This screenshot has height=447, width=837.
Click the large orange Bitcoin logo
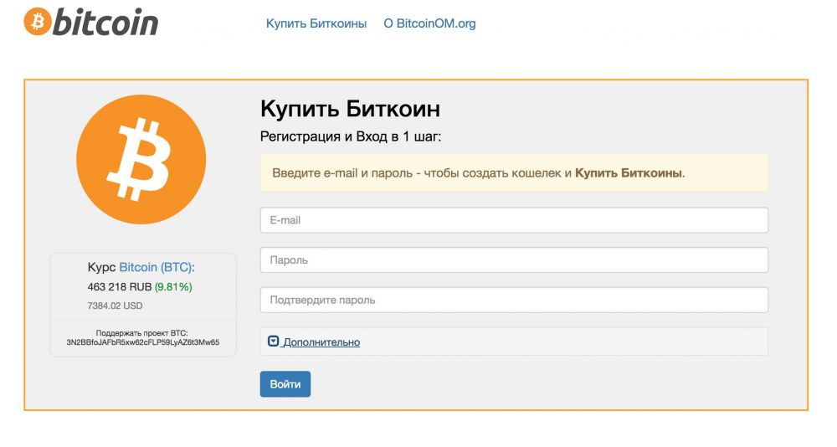pos(141,159)
